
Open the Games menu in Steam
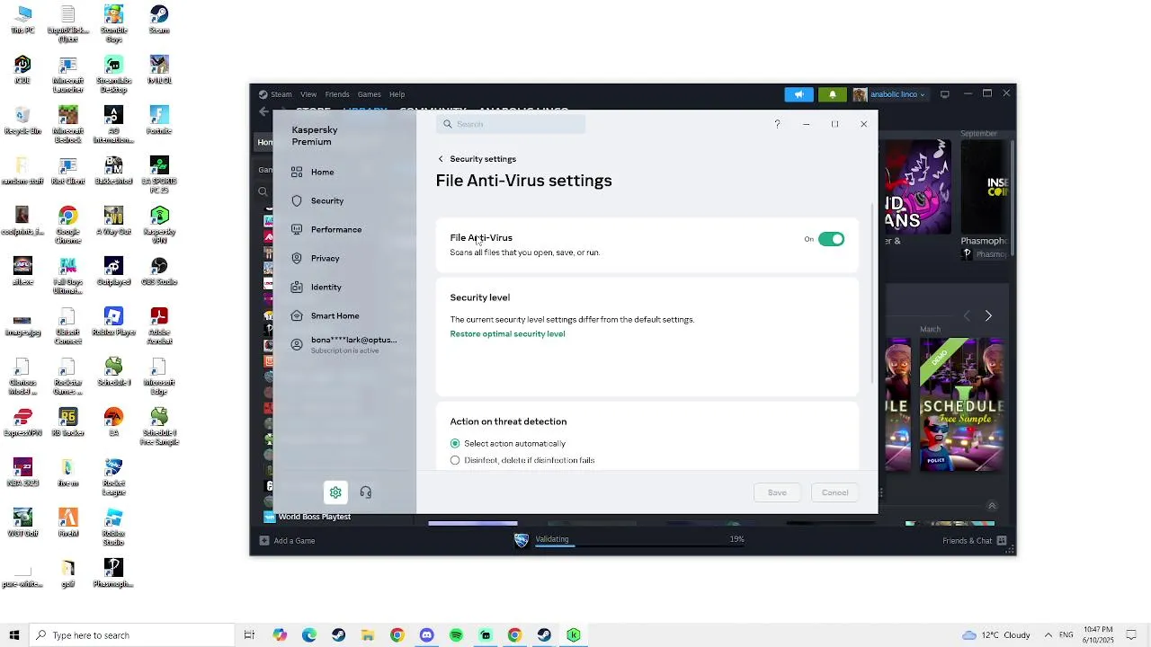click(369, 94)
